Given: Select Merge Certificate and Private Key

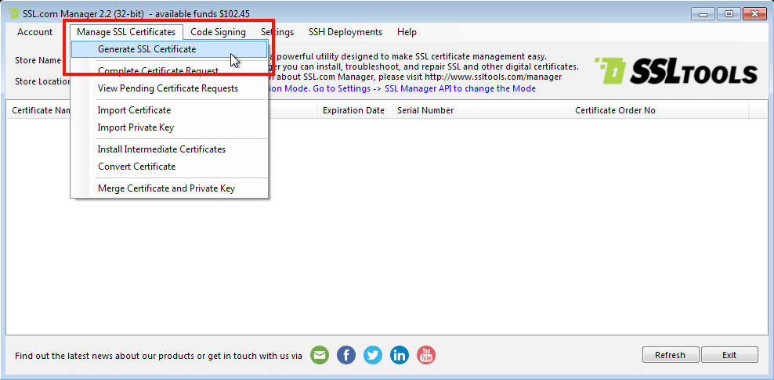Looking at the screenshot, I should click(x=166, y=188).
